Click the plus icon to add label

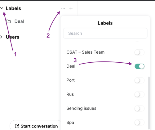pyautogui.click(x=71, y=8)
